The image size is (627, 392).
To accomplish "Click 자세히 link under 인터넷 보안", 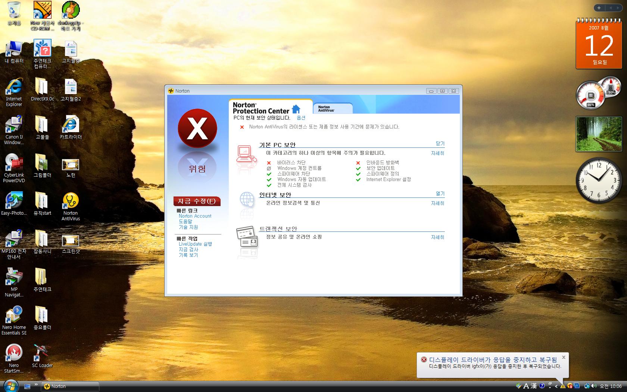I will pos(438,203).
